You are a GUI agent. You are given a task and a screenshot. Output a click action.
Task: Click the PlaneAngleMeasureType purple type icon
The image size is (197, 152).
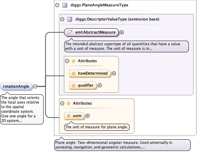point(65,5)
